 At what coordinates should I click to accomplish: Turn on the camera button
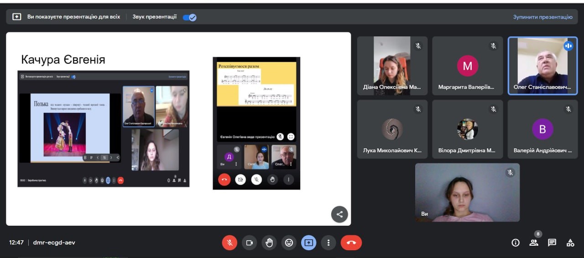(249, 243)
